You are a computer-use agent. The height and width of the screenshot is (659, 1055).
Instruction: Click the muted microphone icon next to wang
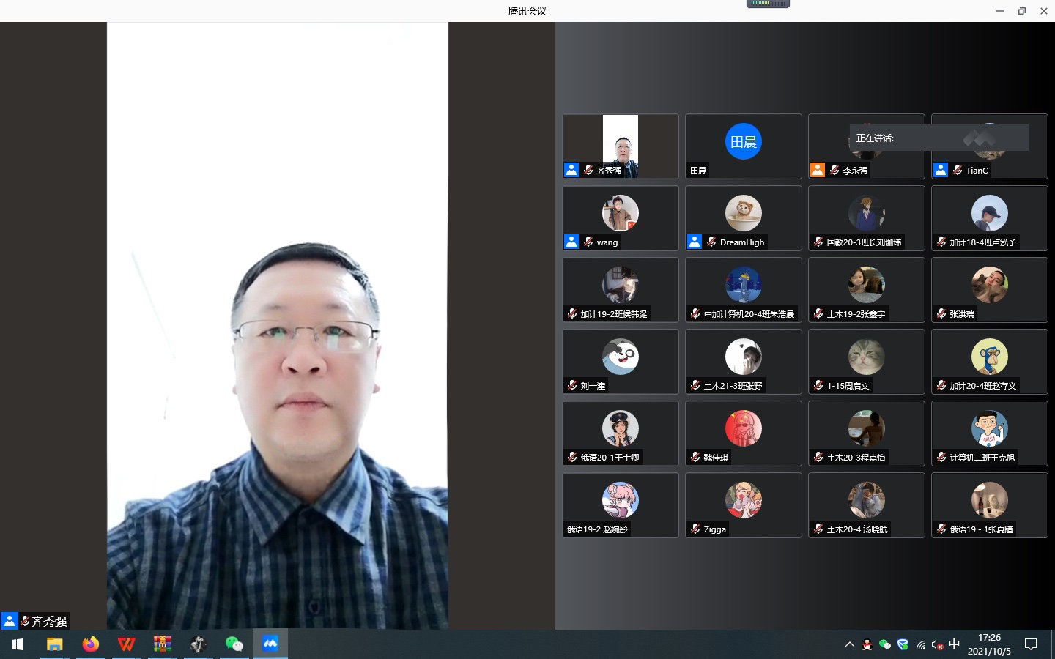click(x=588, y=242)
